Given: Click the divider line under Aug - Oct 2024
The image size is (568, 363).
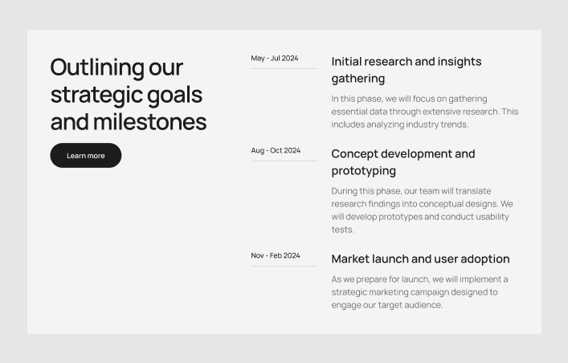Looking at the screenshot, I should tap(284, 161).
